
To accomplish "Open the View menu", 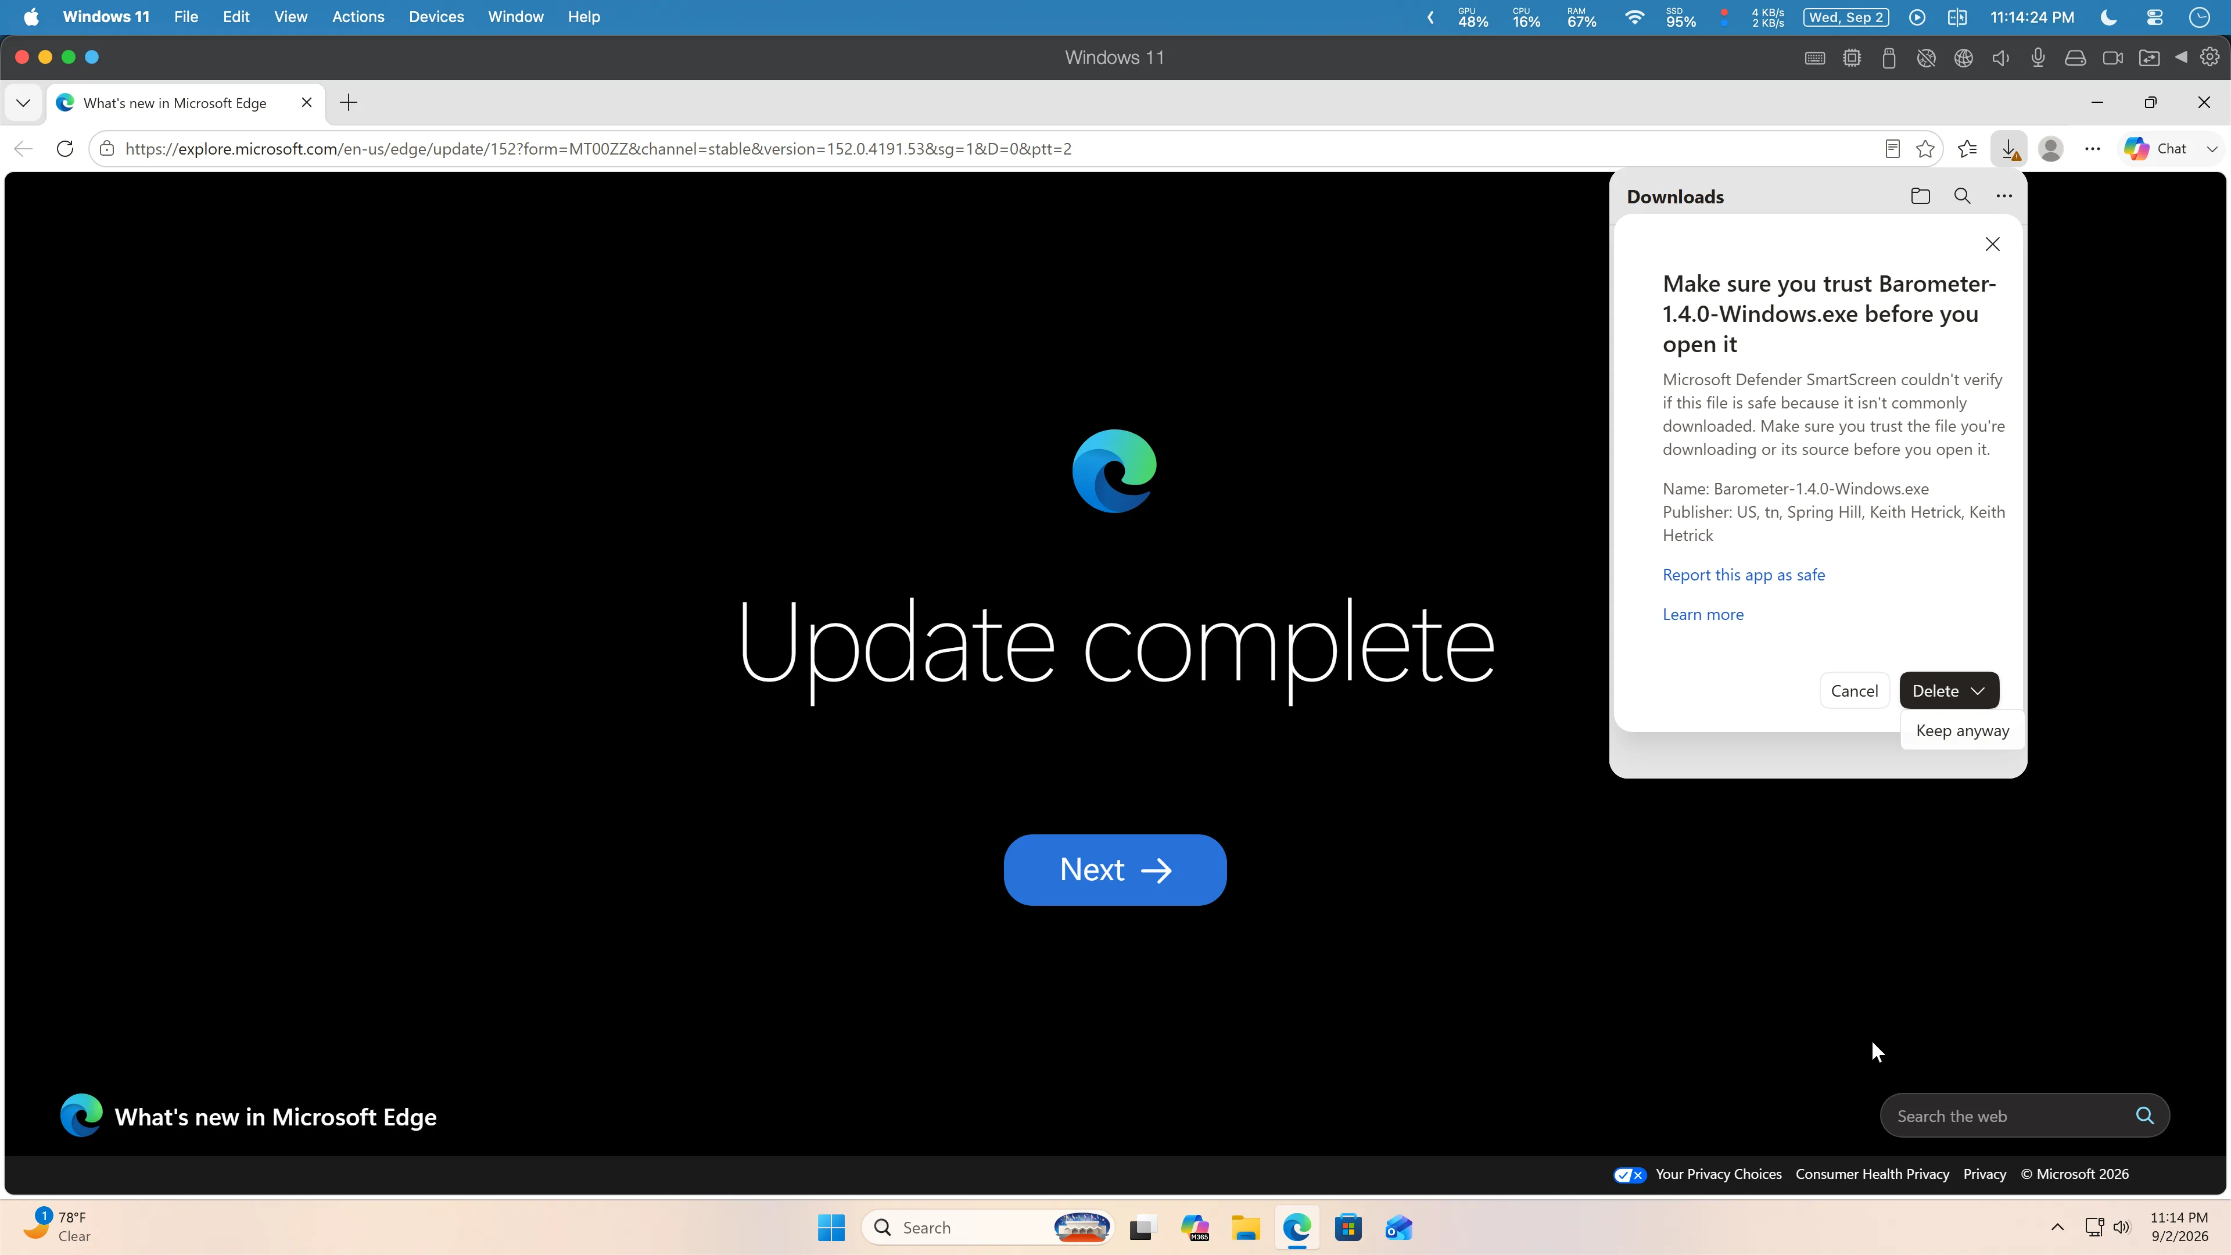I will click(290, 17).
